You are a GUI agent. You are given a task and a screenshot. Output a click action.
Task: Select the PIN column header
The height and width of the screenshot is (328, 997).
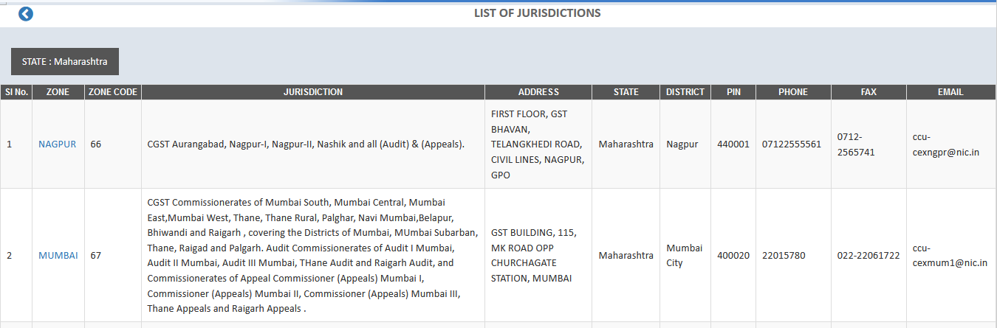click(733, 92)
